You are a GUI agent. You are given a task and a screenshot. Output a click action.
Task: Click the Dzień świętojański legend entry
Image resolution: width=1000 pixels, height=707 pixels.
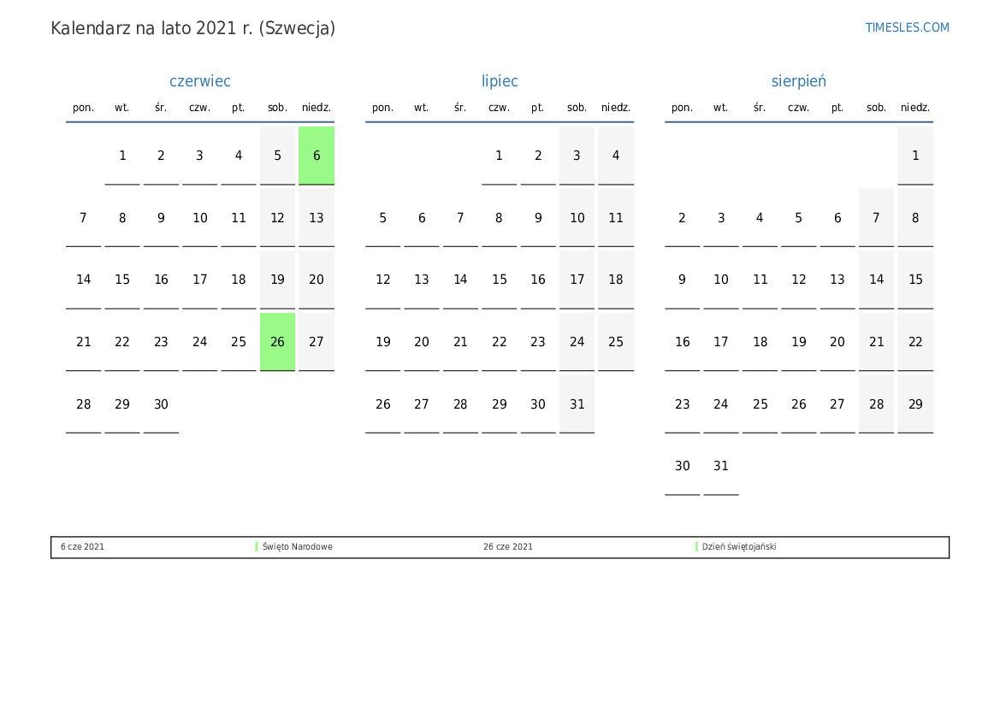click(739, 546)
